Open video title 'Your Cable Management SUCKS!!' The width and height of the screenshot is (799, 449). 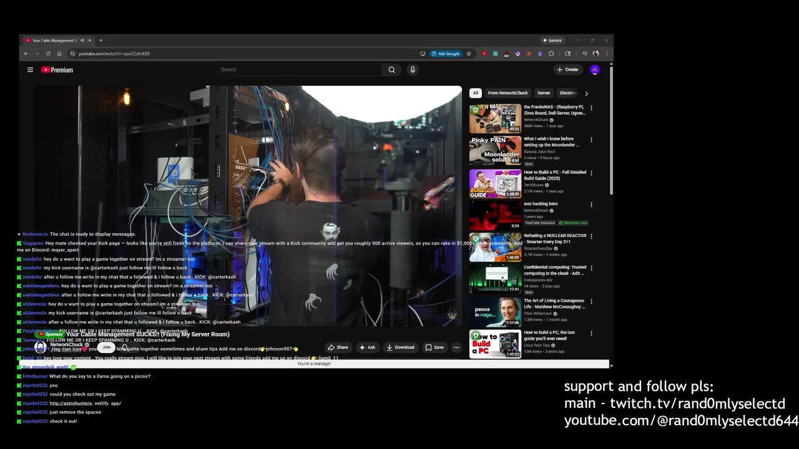pos(147,334)
